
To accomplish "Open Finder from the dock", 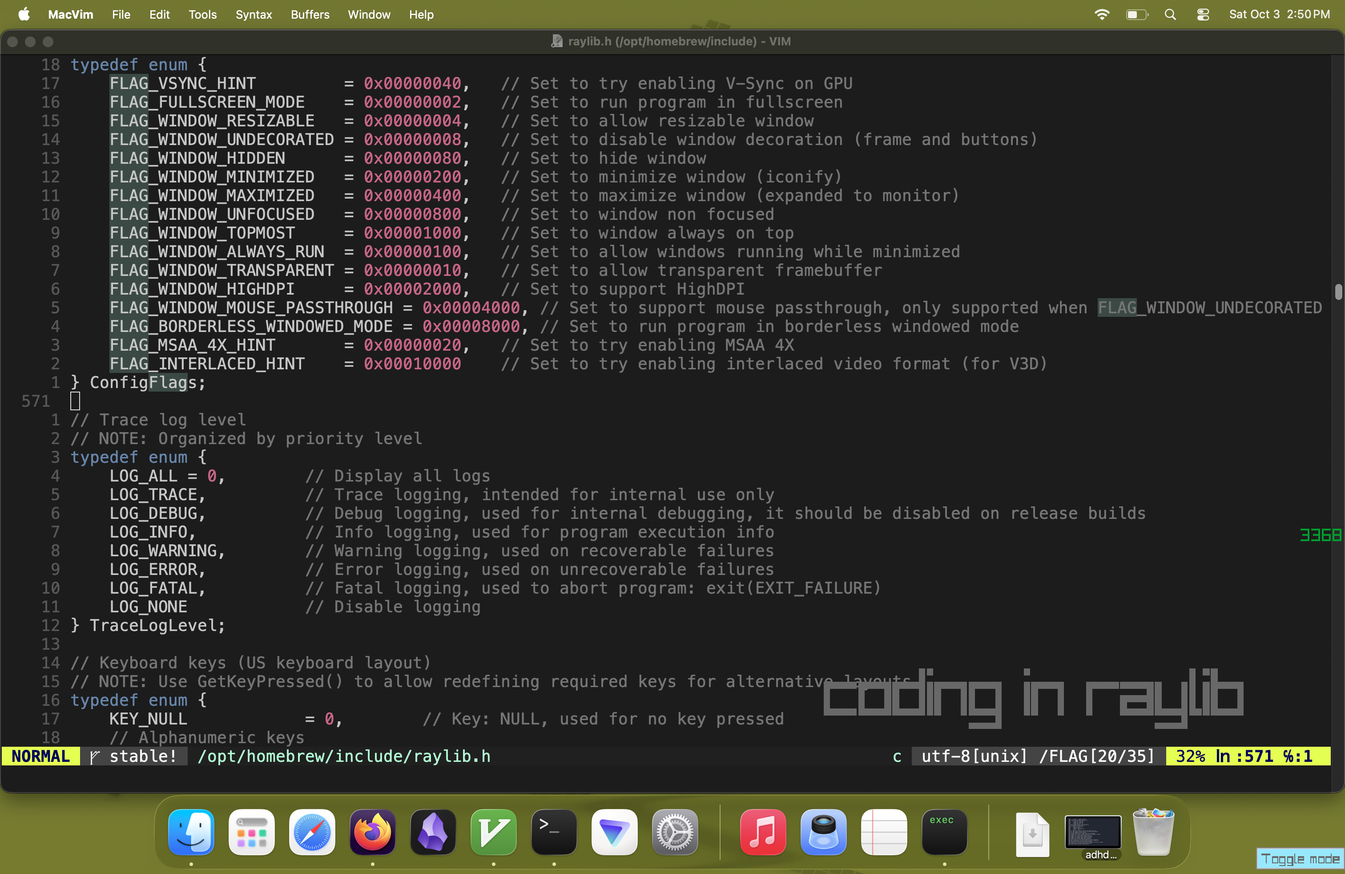I will tap(191, 832).
